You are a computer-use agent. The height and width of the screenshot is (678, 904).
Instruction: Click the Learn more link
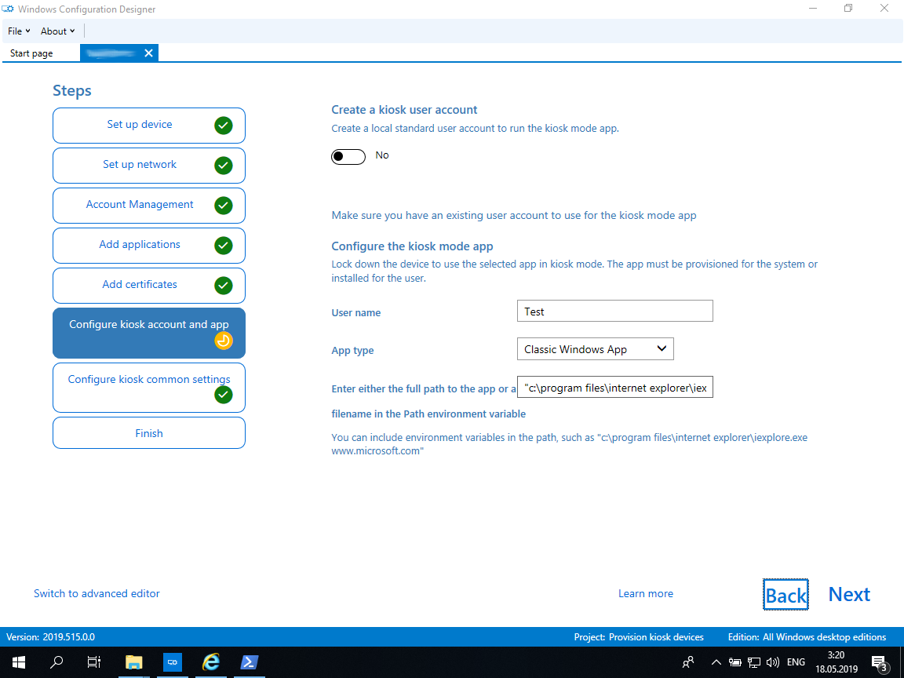pyautogui.click(x=646, y=593)
